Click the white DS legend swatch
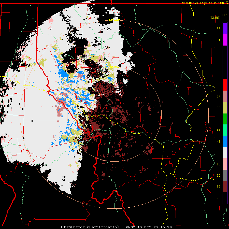This screenshot has height=229, width=229. point(225,153)
